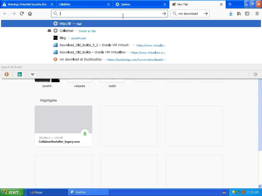Click the network tray icon beside the security shield
Image resolution: width=262 pixels, height=196 pixels.
point(238,192)
